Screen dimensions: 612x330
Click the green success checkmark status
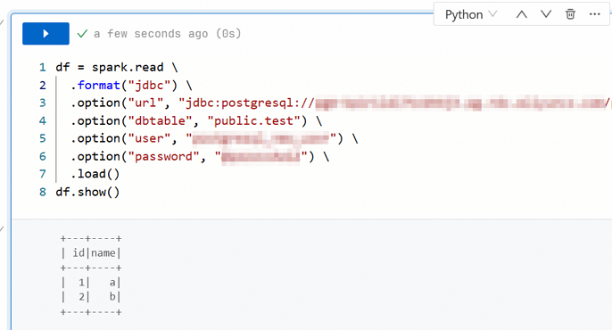pyautogui.click(x=82, y=34)
